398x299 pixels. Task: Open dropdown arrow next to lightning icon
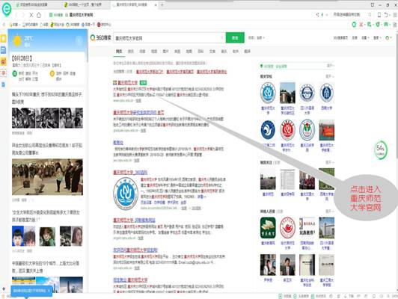(x=327, y=15)
